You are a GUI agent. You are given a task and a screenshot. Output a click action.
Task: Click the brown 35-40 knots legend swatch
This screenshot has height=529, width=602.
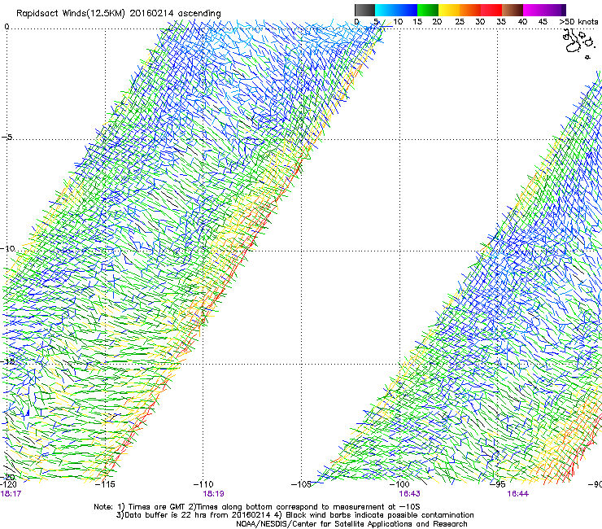[x=513, y=10]
